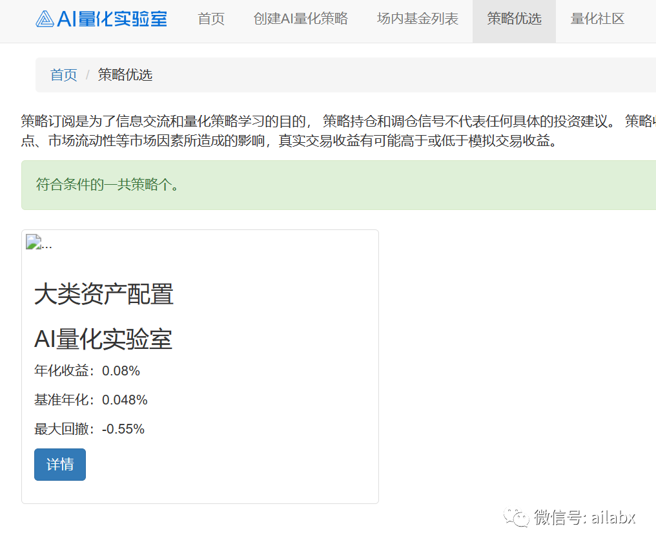Open the 首页 navigation item
Image resolution: width=656 pixels, height=546 pixels.
pos(210,19)
